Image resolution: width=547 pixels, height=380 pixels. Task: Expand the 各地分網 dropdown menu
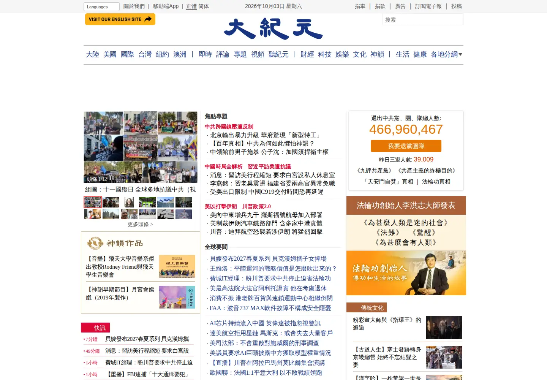point(446,54)
